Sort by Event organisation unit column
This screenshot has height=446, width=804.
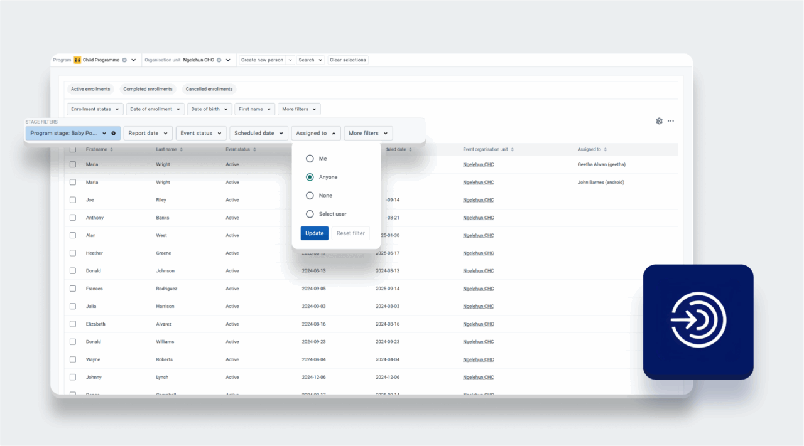click(x=513, y=150)
